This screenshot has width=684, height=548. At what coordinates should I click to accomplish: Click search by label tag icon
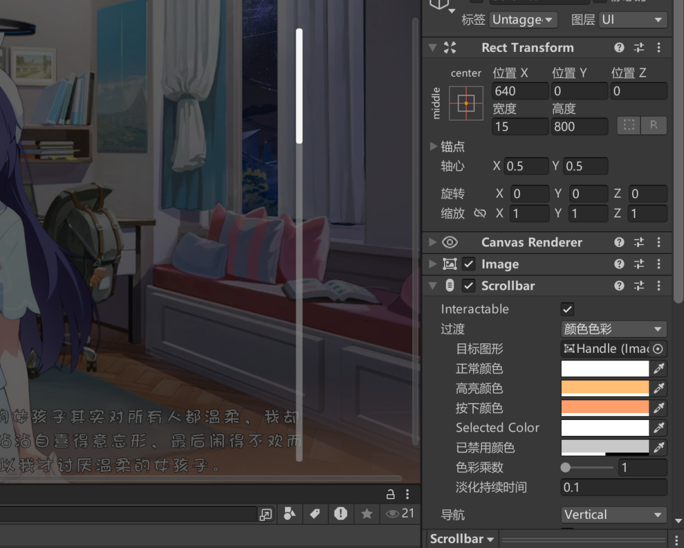[315, 514]
